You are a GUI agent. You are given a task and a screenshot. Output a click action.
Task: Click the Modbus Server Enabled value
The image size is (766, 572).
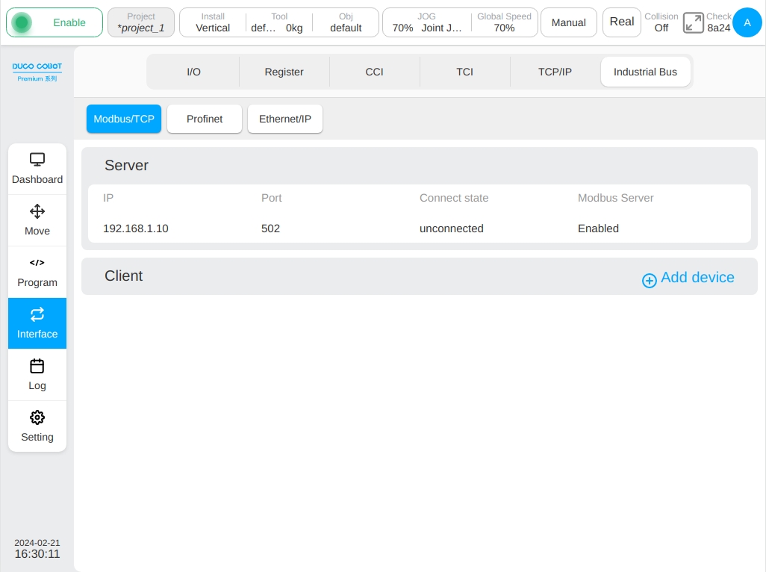598,229
